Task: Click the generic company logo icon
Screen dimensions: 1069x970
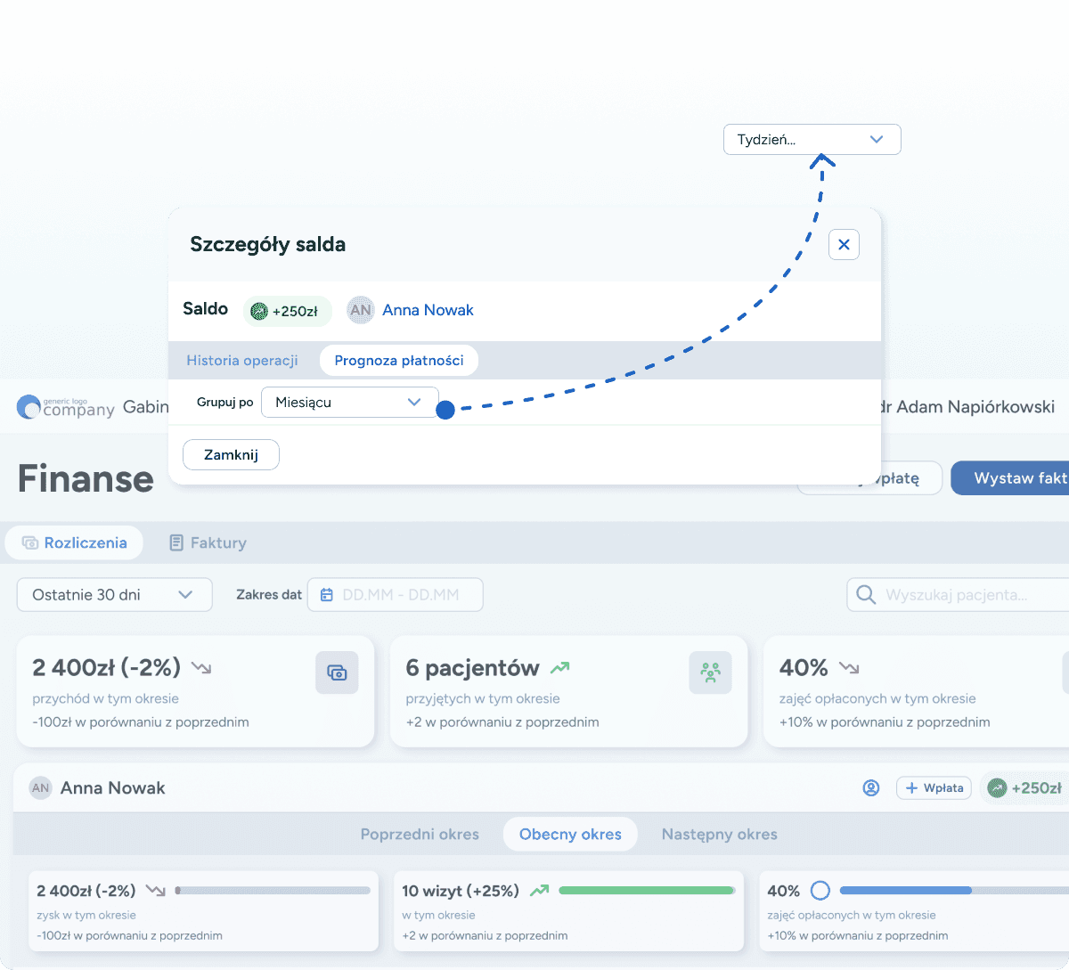Action: [x=29, y=407]
